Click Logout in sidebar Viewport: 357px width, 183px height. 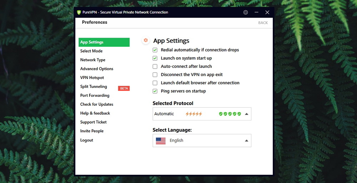86,140
